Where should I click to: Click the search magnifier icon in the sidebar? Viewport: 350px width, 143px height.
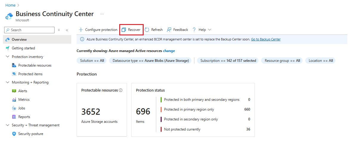(8, 30)
